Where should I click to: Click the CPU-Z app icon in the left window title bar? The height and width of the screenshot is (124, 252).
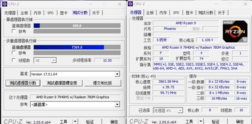pos(4,4)
